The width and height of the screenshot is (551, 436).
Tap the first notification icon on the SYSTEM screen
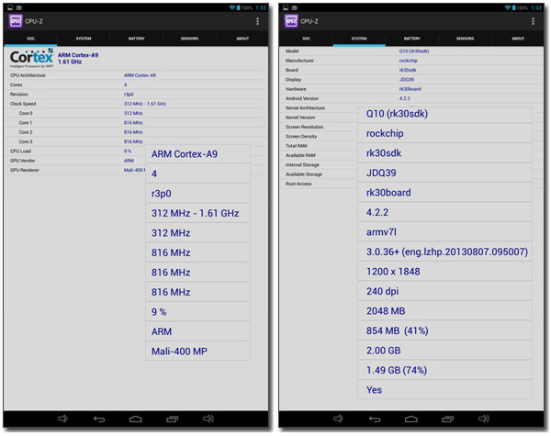[x=286, y=7]
